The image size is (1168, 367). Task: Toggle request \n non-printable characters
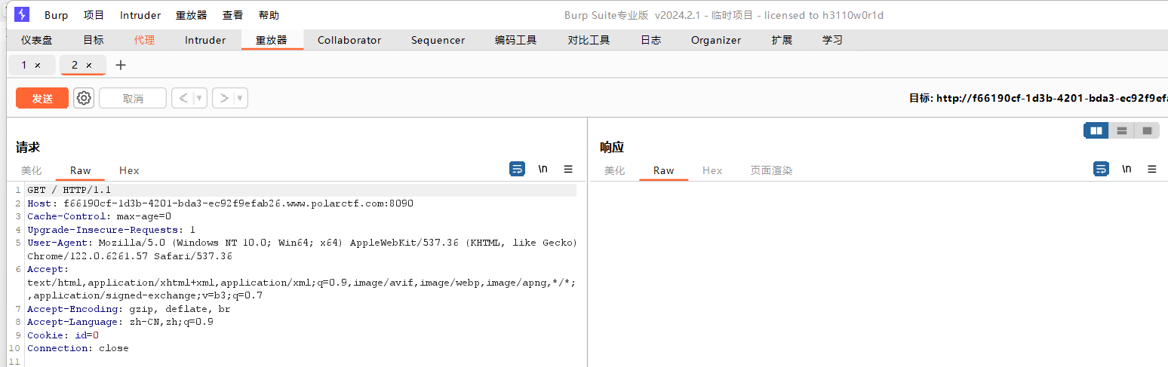point(543,170)
